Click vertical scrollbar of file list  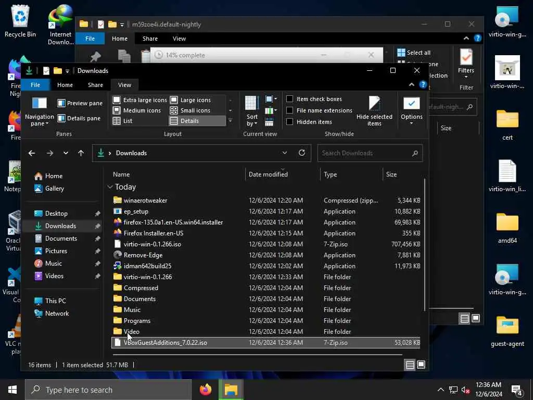[425, 244]
